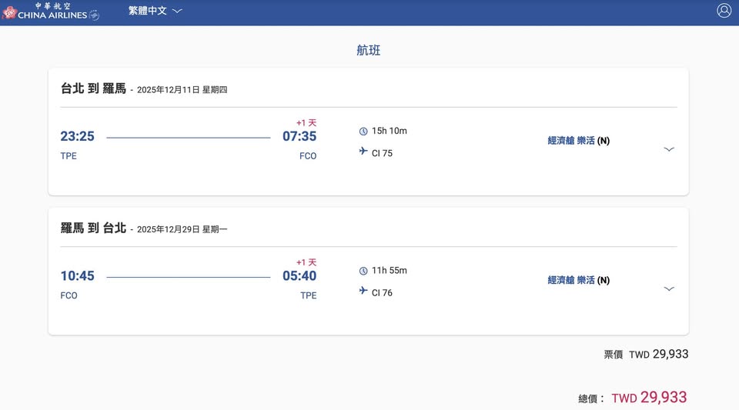This screenshot has height=410, width=739.
Task: Expand the Taipei to Rome flight details chevron
Action: (x=669, y=149)
